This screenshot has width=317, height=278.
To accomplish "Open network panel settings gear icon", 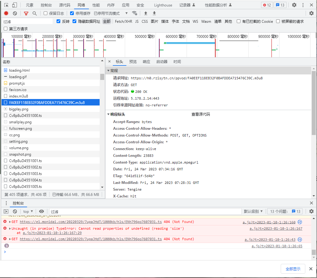I will point(311,13).
